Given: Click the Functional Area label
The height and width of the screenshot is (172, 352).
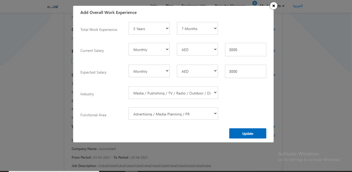Looking at the screenshot, I should (93, 115).
